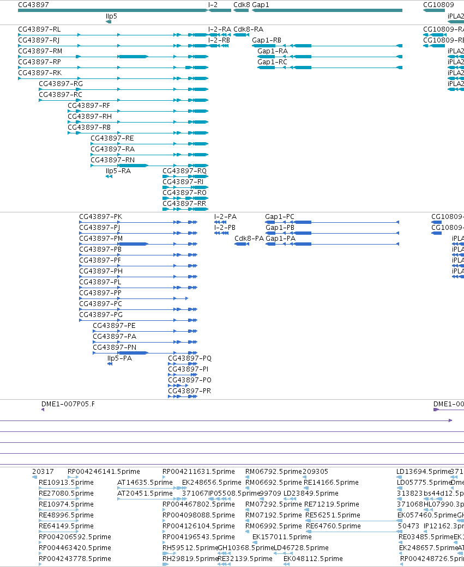The image size is (464, 567).
Task: Select the CG43897 gene bar
Action: pyautogui.click(x=113, y=10)
